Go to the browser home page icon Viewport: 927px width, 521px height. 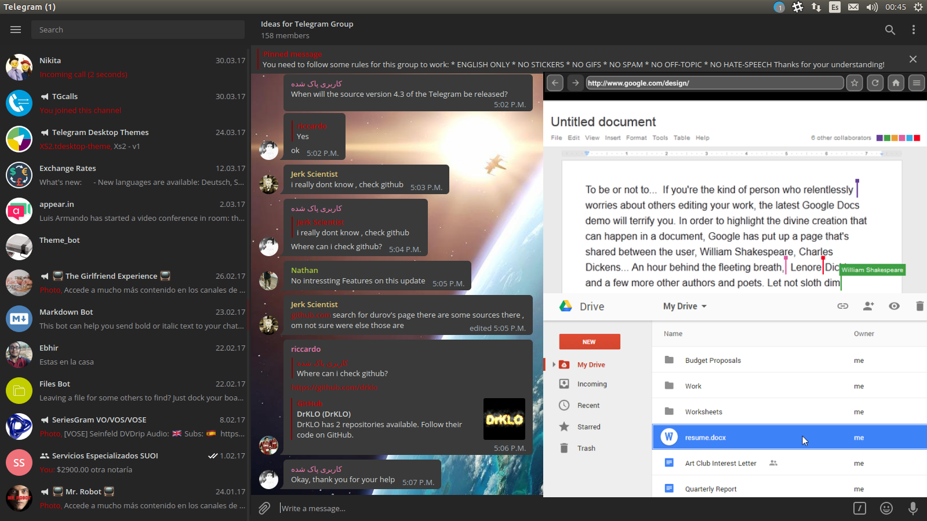(x=896, y=83)
